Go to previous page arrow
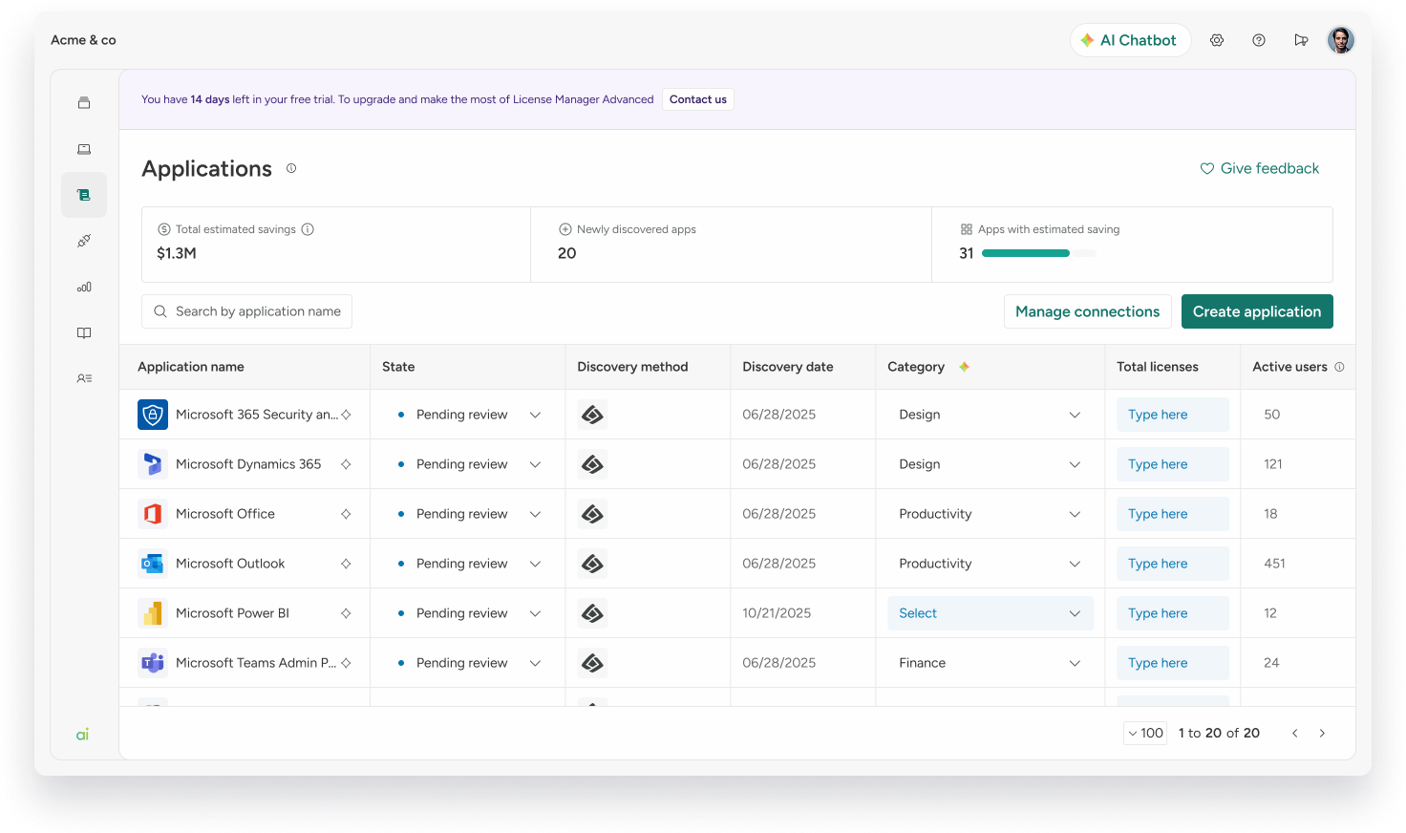 pyautogui.click(x=1295, y=733)
